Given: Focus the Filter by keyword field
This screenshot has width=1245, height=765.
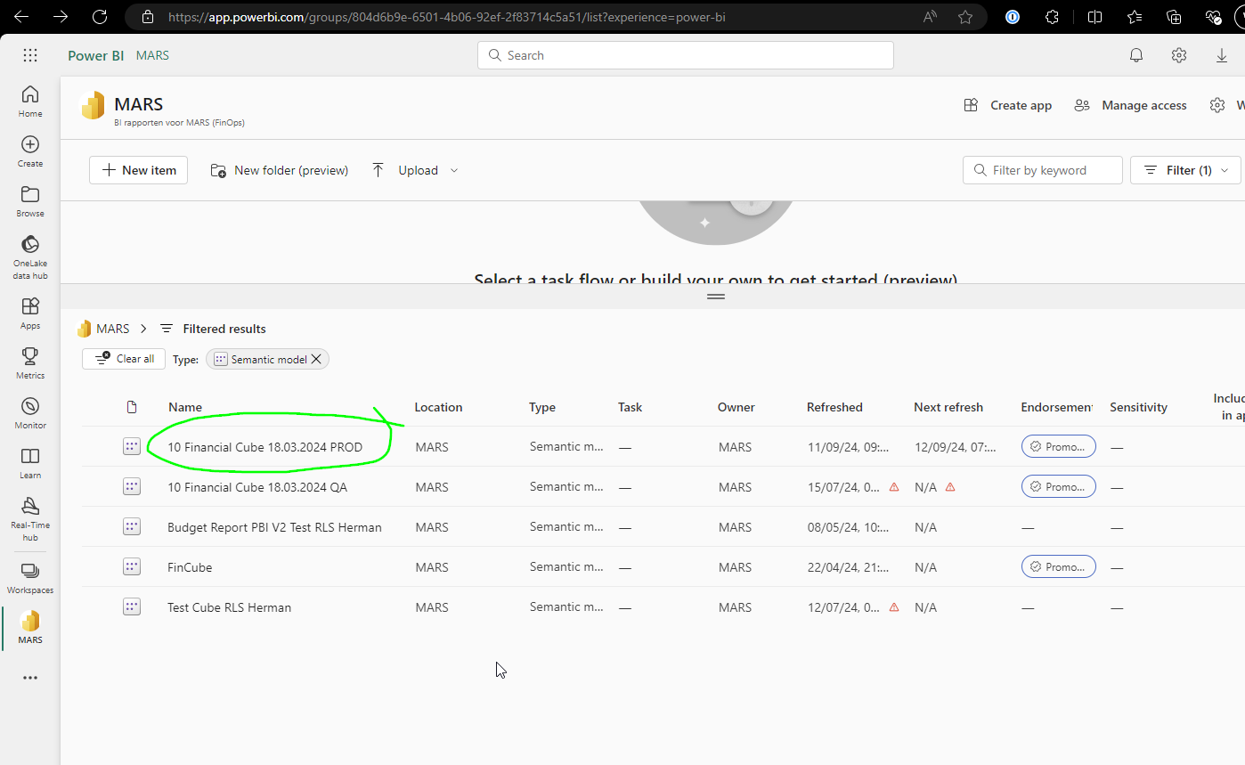Looking at the screenshot, I should tap(1043, 170).
